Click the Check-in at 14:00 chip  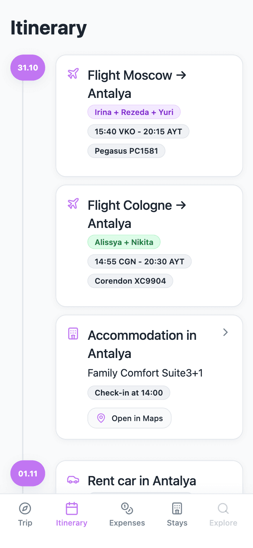tap(129, 393)
